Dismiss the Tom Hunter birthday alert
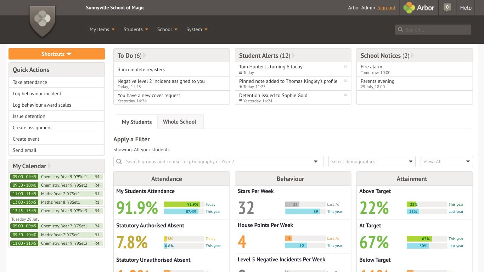This screenshot has height=272, width=484. (x=345, y=67)
